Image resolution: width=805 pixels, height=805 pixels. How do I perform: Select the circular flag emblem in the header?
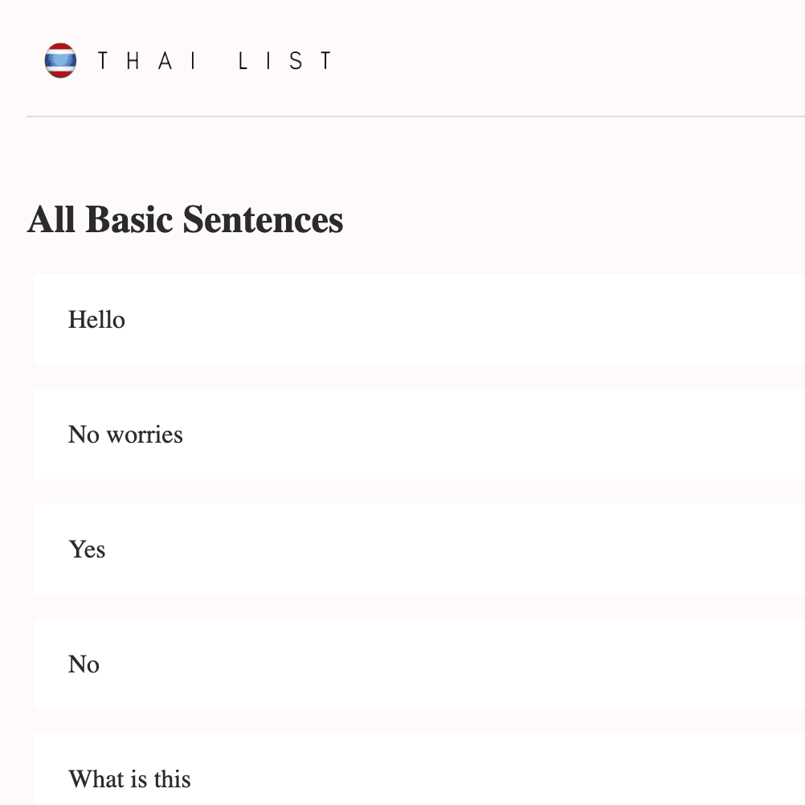59,59
